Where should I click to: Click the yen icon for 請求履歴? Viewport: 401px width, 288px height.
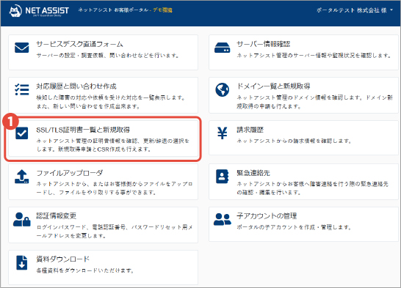click(223, 133)
